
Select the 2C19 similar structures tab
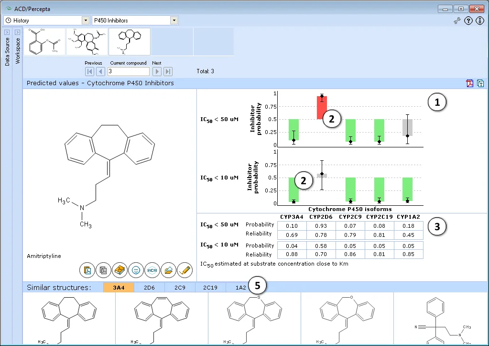(x=210, y=288)
